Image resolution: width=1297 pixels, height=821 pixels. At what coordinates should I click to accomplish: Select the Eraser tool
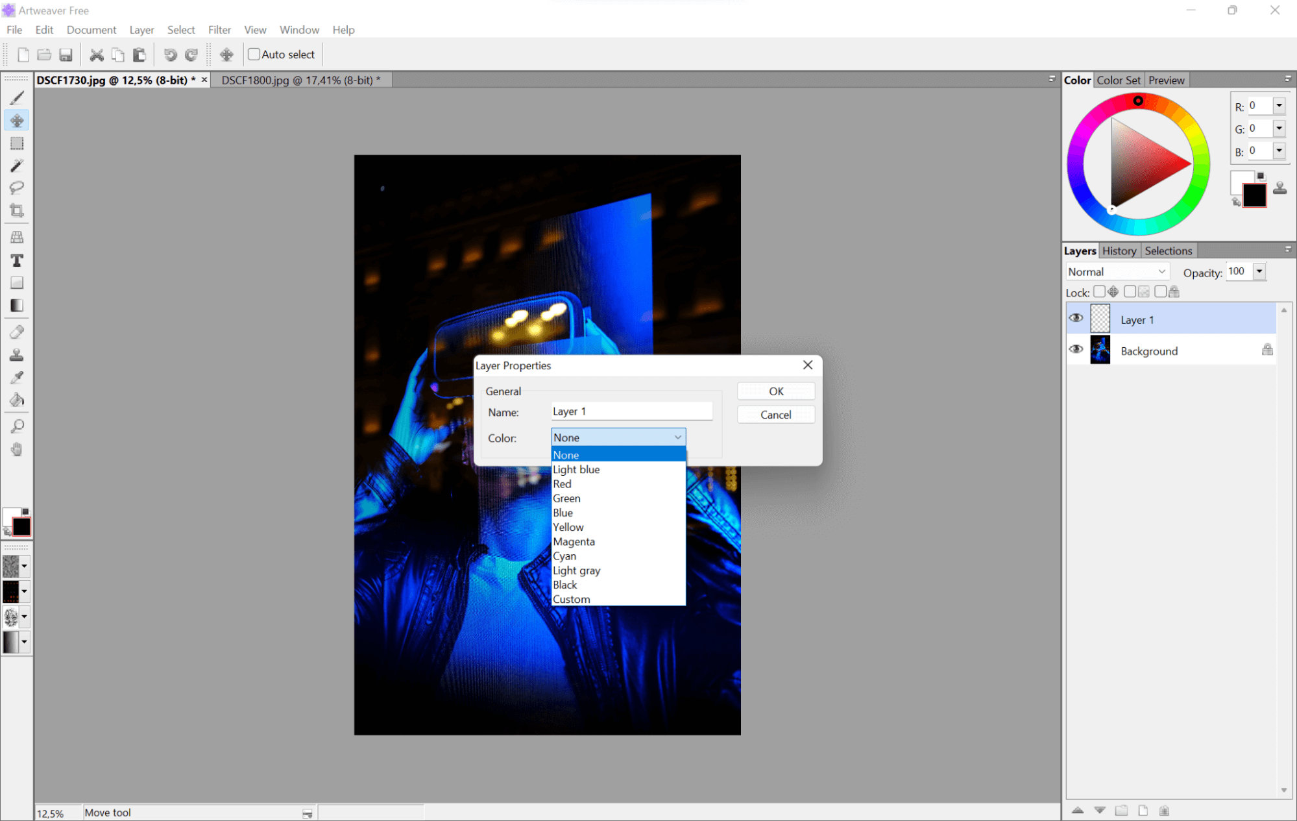(17, 332)
